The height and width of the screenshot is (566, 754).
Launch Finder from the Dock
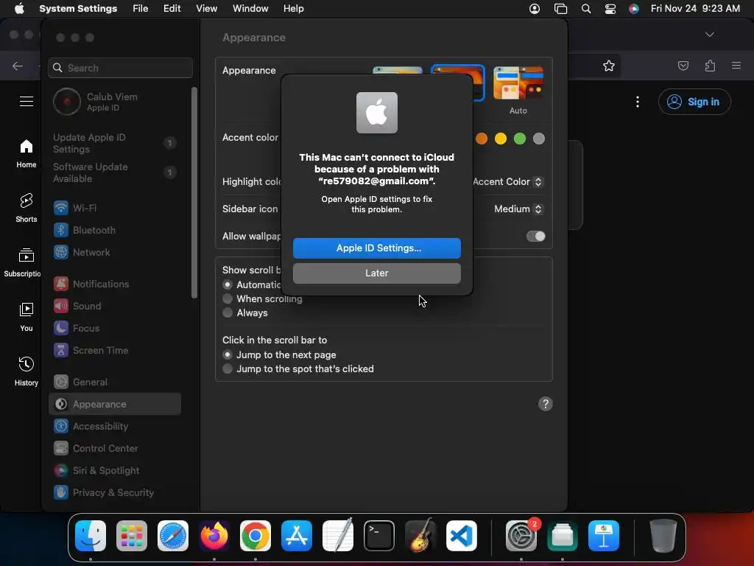pos(91,536)
